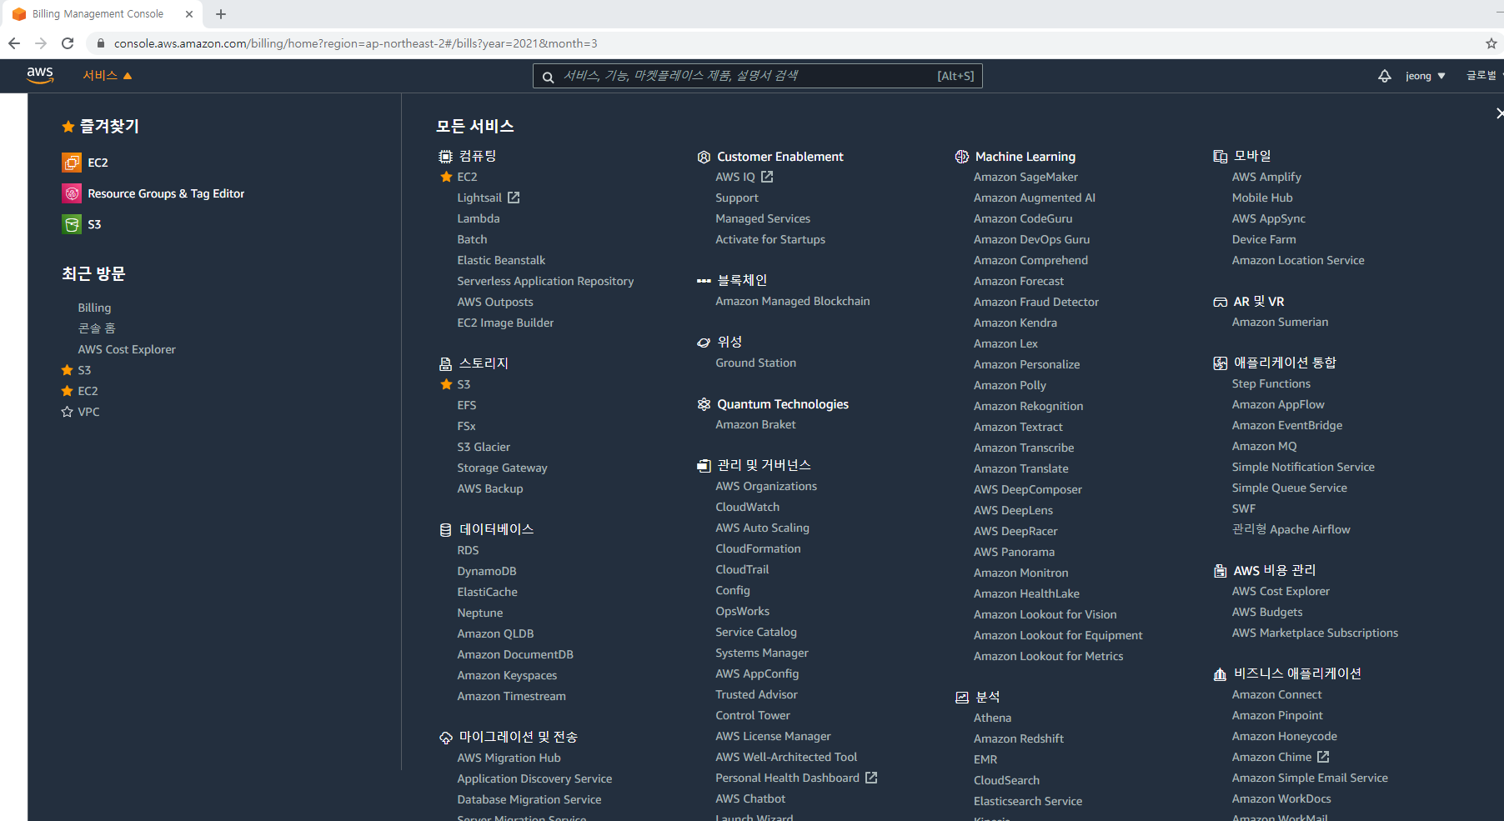The height and width of the screenshot is (821, 1504).
Task: Click the 관리 및 거버넌스 category icon
Action: click(704, 466)
